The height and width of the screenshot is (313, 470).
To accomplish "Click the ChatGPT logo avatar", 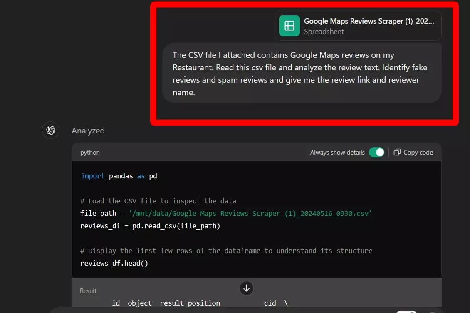I will (x=50, y=130).
